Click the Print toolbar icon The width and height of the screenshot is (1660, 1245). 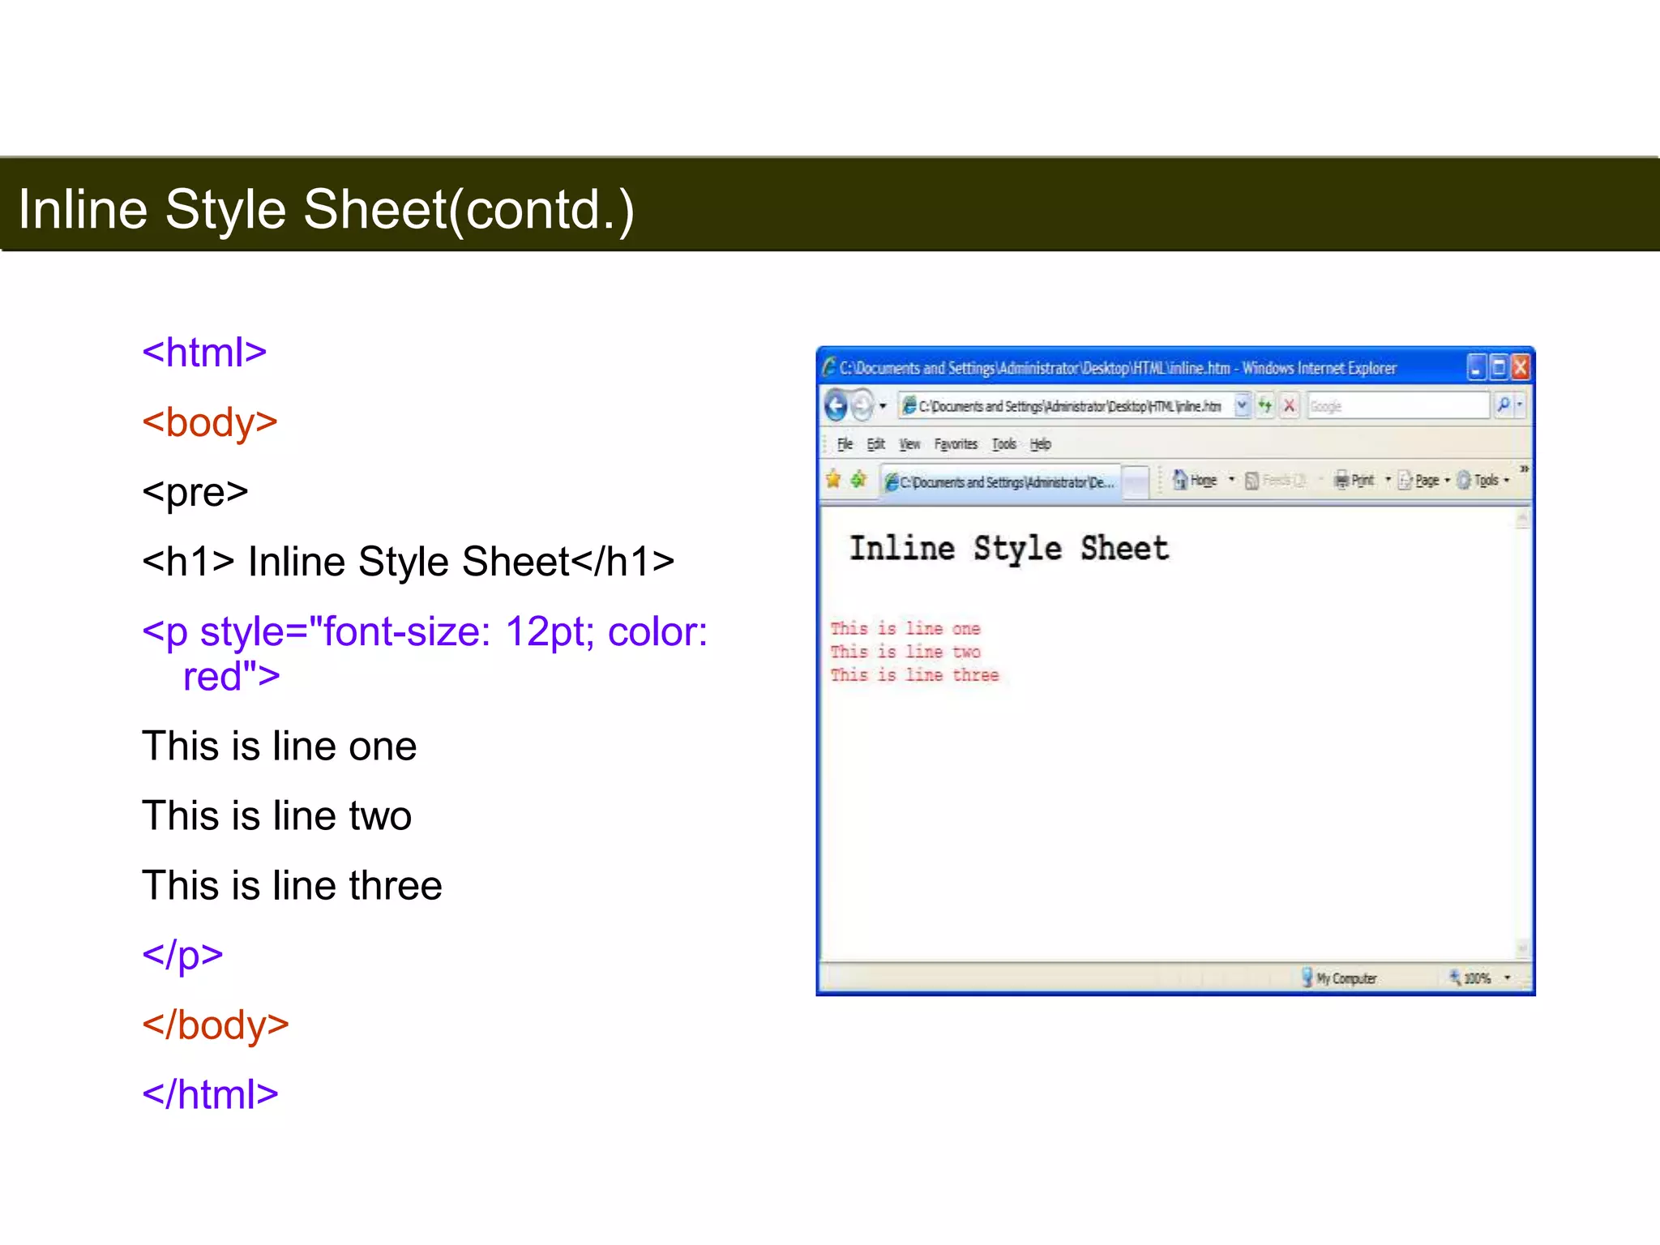tap(1354, 481)
